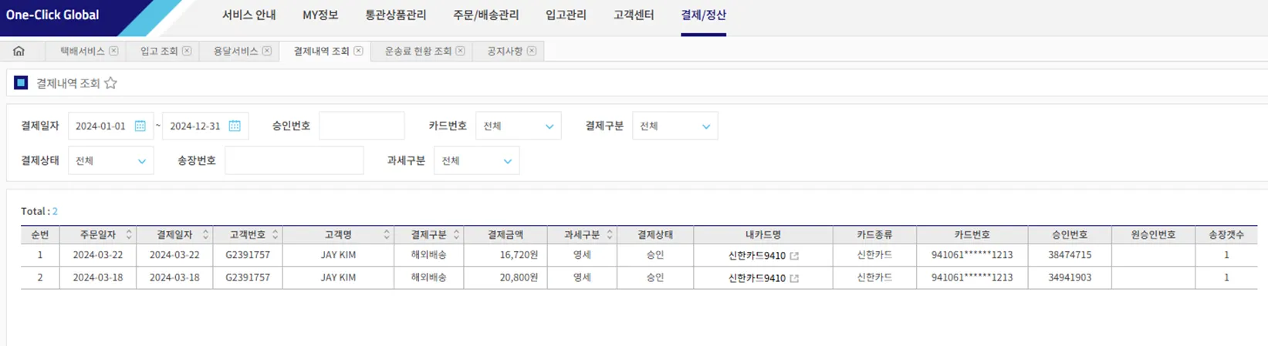Select approval number 38474715 cell
Image resolution: width=1268 pixels, height=346 pixels.
(x=1070, y=255)
